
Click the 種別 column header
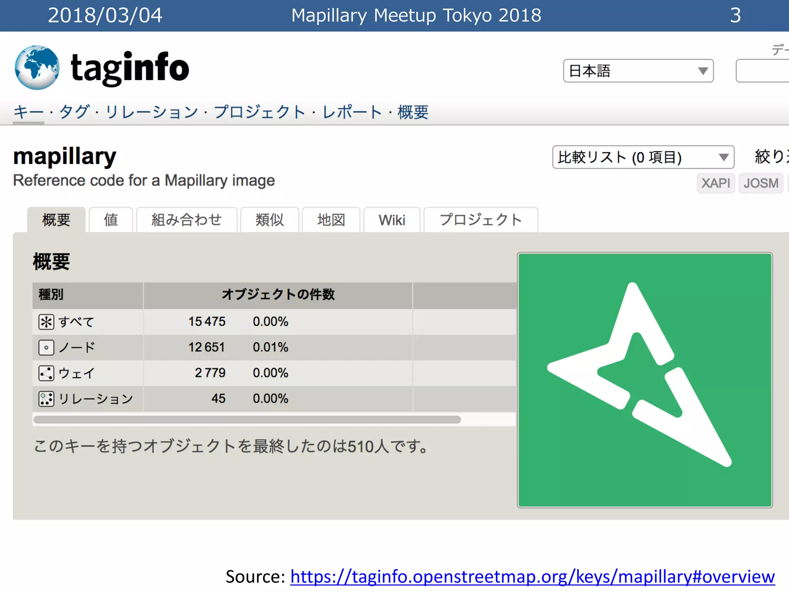88,295
